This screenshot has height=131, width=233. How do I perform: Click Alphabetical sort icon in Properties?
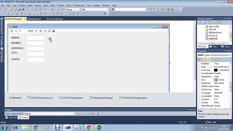(x=203, y=60)
